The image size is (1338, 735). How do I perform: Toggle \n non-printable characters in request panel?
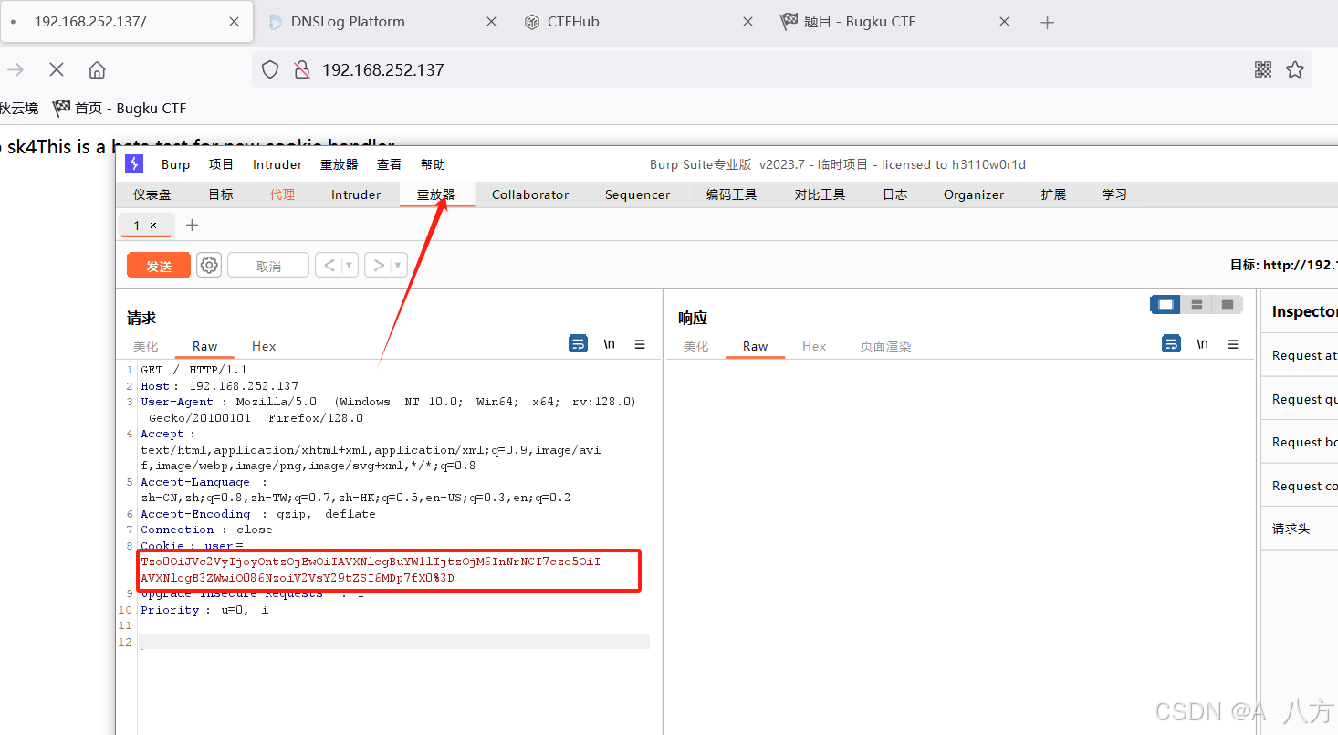(609, 344)
